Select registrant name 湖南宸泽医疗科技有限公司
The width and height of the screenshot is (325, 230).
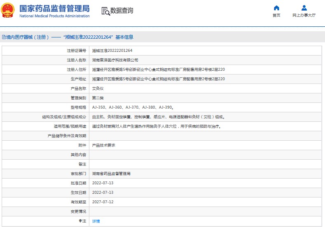(115, 60)
